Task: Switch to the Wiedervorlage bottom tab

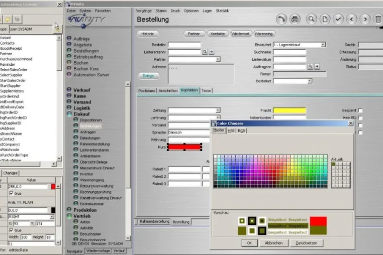Action: (x=98, y=251)
